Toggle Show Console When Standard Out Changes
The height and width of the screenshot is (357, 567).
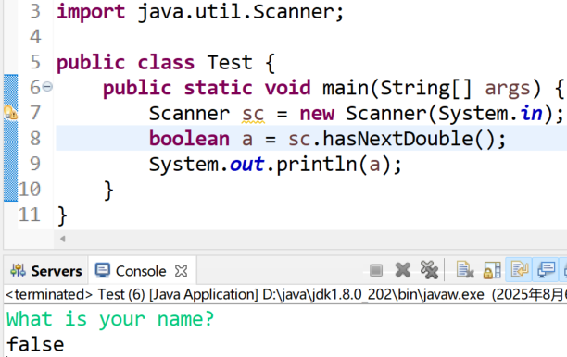[546, 269]
